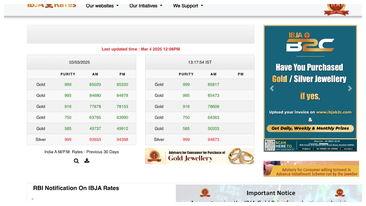
Task: Click the Silver 999 PM rate 94398
Action: tap(122, 140)
